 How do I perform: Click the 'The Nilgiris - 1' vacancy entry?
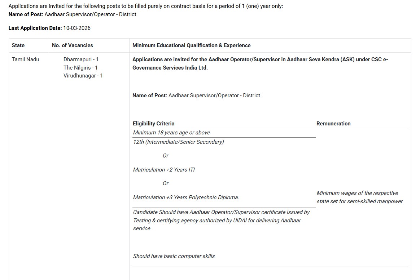[80, 68]
